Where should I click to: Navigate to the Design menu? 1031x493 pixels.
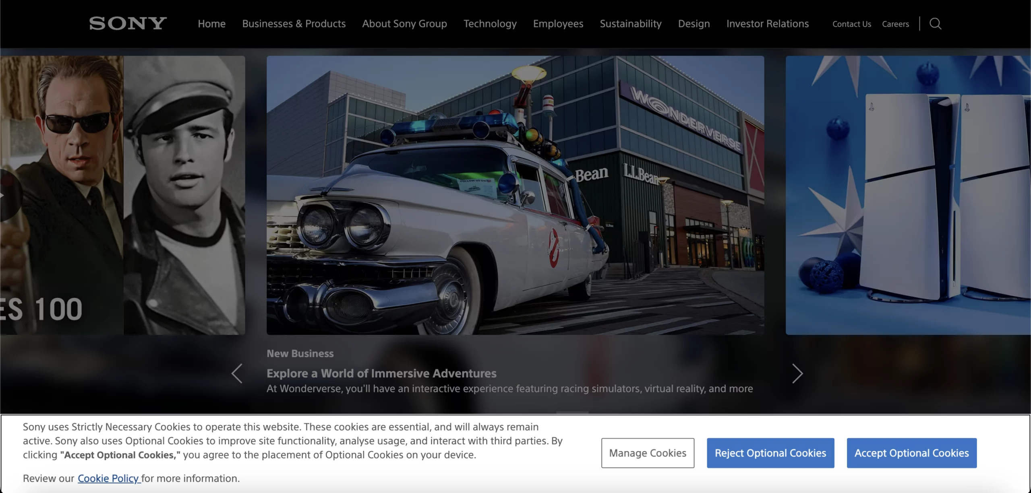pos(694,24)
